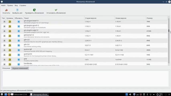Toggle update checkbox for gzip
The image size is (171, 96).
coord(19,59)
